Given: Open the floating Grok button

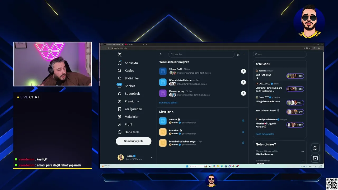Looking at the screenshot, I should [315, 148].
